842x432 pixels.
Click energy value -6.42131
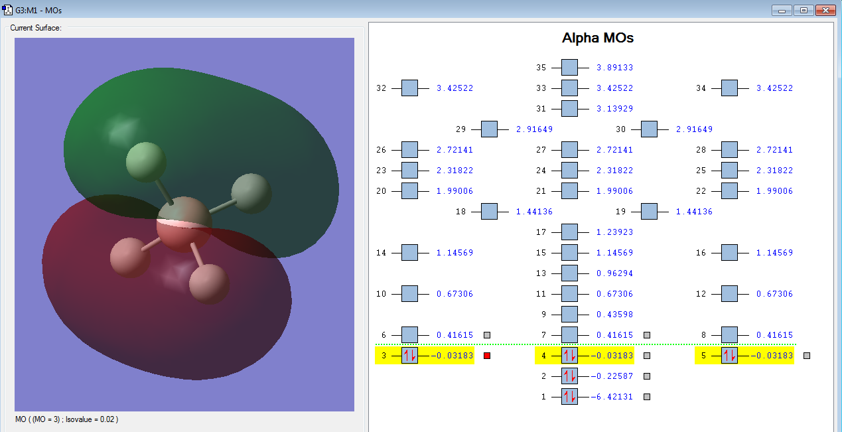612,397
